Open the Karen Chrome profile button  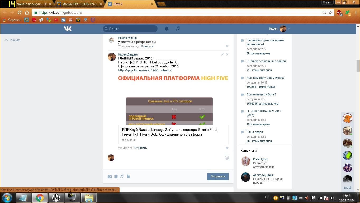point(327,2)
